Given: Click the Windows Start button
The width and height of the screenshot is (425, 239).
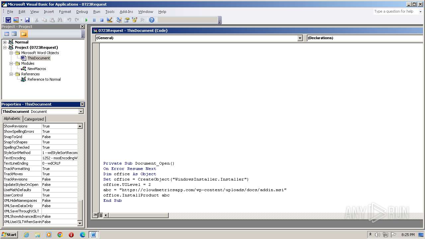Looking at the screenshot, I should (9, 234).
